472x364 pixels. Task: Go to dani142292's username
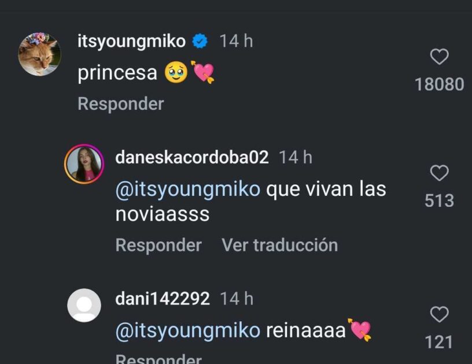[x=163, y=299]
